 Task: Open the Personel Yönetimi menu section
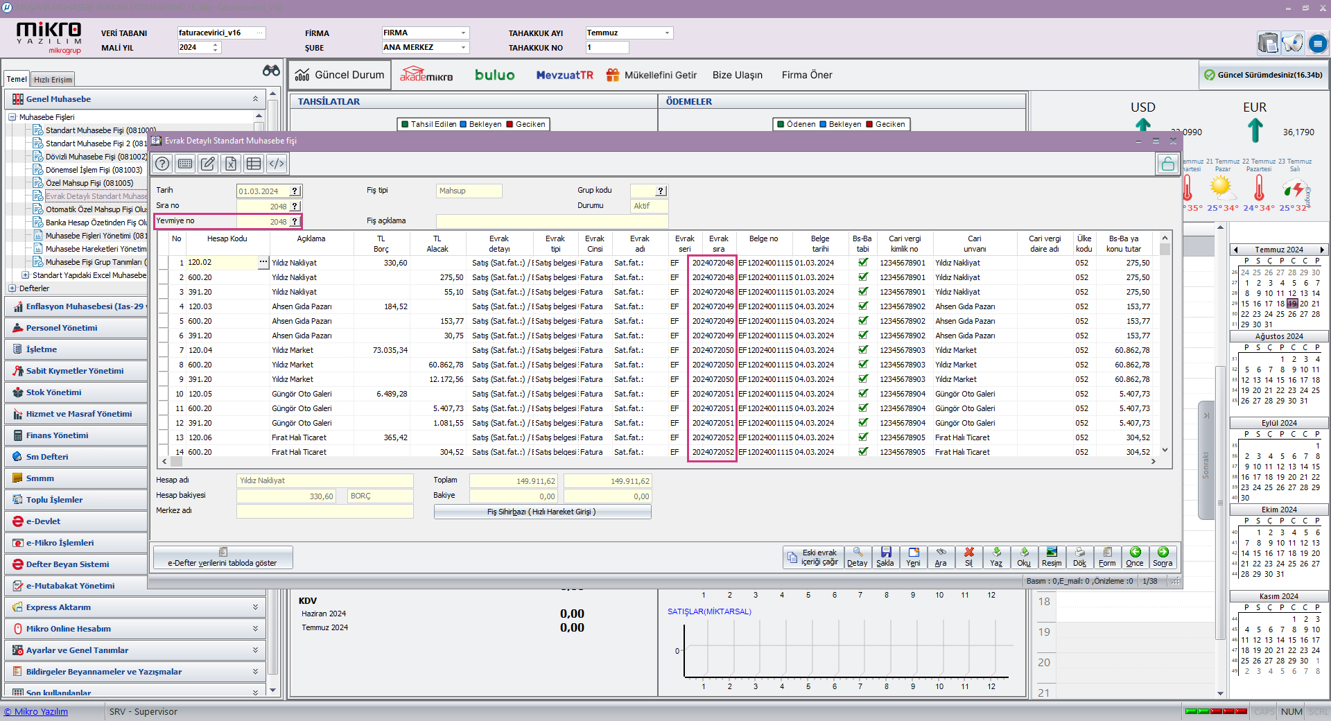(x=62, y=328)
